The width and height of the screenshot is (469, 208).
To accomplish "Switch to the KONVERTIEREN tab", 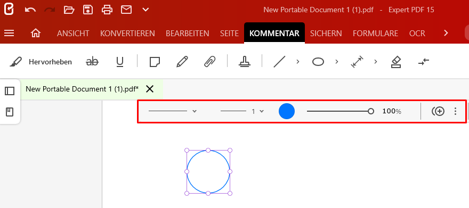I will pos(127,34).
